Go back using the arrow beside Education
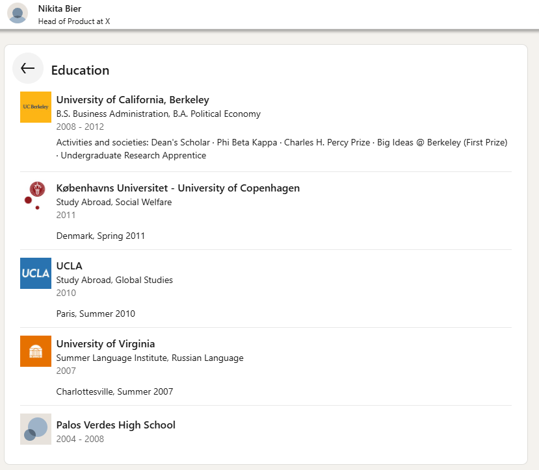539x470 pixels. (28, 68)
